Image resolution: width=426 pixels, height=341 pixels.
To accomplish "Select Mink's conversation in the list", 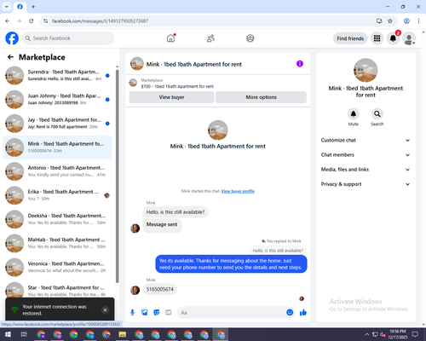I will point(58,147).
